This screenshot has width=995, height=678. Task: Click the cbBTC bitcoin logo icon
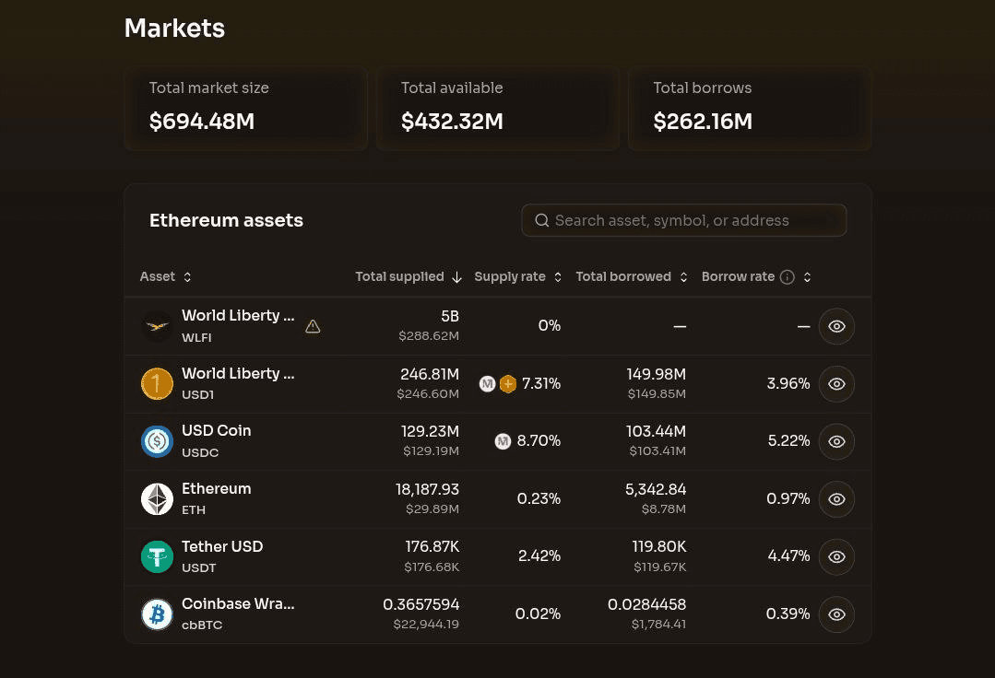[157, 614]
